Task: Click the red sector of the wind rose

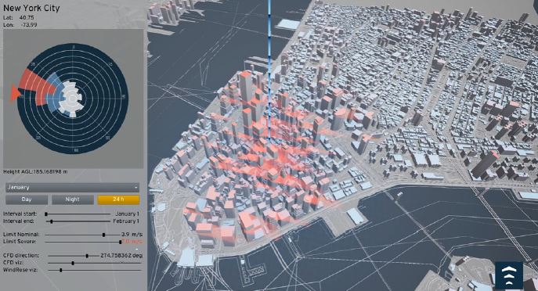Action: tap(37, 86)
